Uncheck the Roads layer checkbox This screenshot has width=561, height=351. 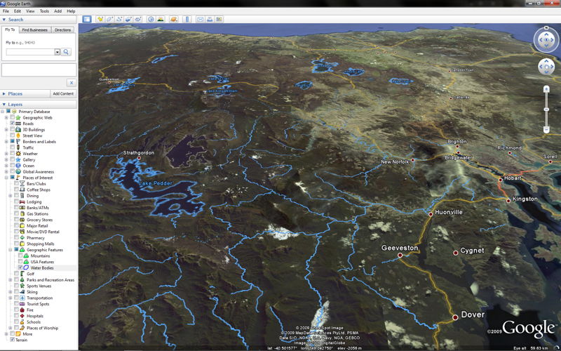tap(13, 124)
